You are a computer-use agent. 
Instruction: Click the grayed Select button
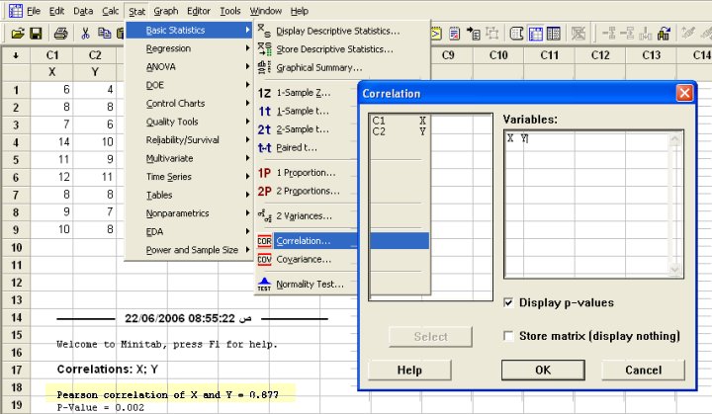tap(430, 336)
